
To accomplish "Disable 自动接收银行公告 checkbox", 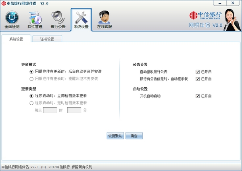I will 198,72.
